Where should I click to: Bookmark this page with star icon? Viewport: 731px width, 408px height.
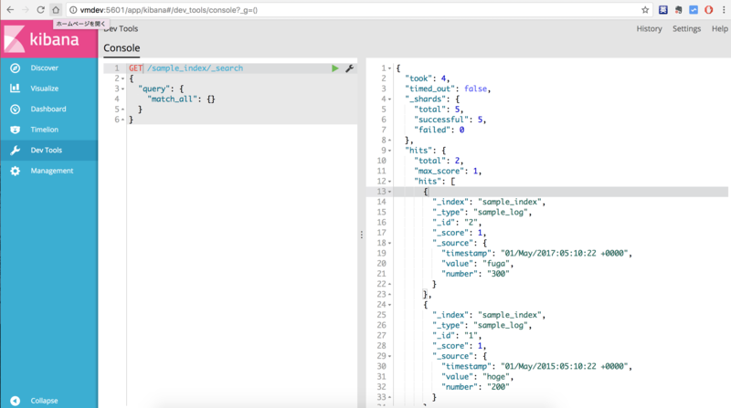(x=645, y=10)
